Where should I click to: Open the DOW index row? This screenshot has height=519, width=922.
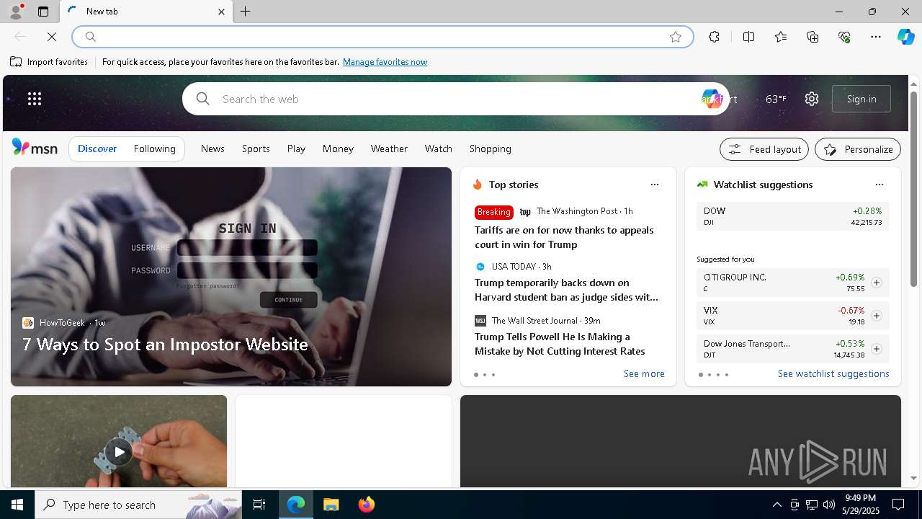point(792,216)
